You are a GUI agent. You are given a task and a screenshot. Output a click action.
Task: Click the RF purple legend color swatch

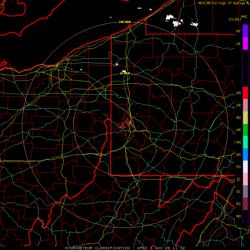[245, 31]
